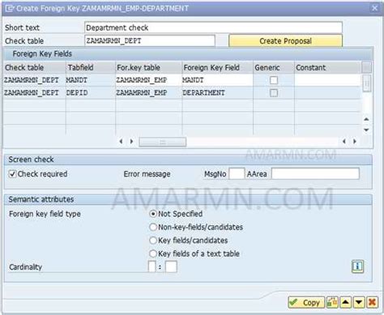Image resolution: width=384 pixels, height=315 pixels.
Task: Click the red X cancel icon
Action: pos(372,303)
